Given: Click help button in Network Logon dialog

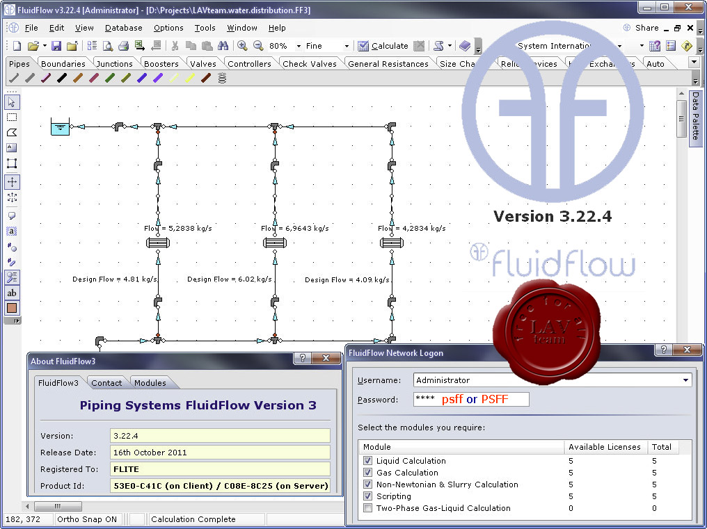Looking at the screenshot, I should (x=664, y=350).
